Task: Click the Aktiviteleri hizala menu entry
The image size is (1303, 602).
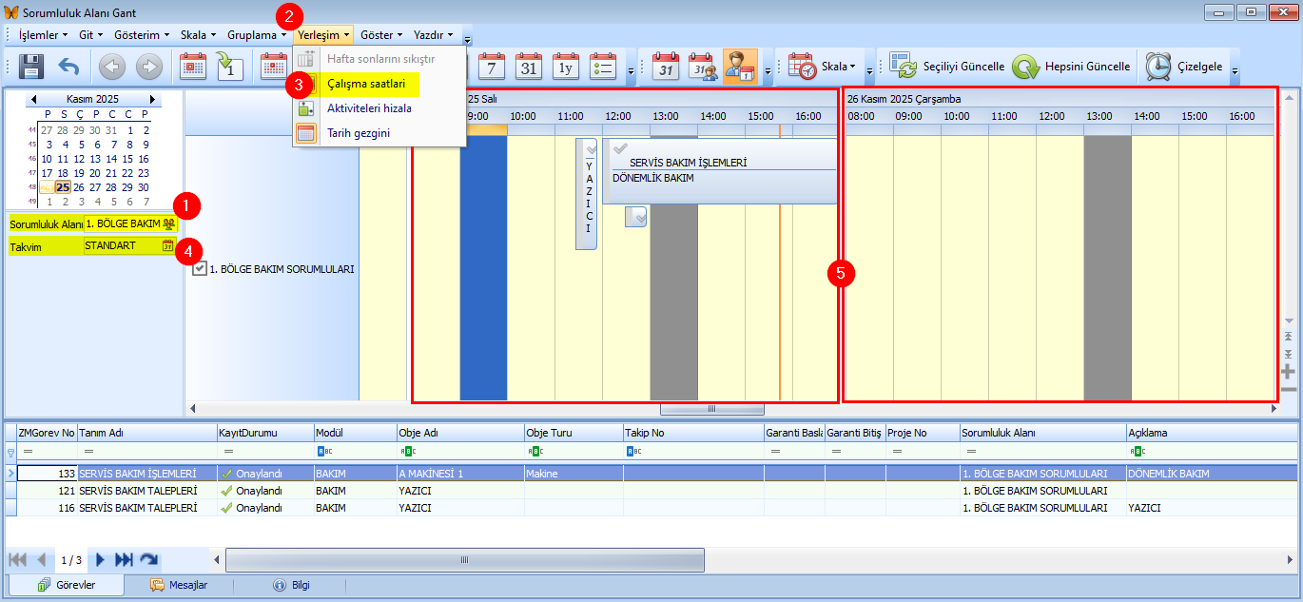Action: [x=369, y=108]
